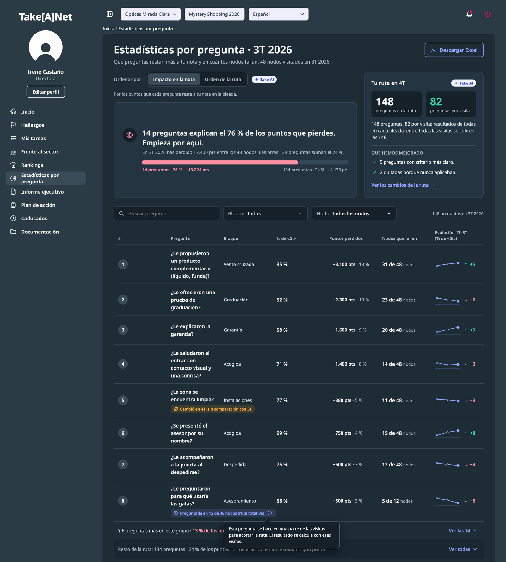This screenshot has height=562, width=506.
Task: Click Inicio breadcrumb link
Action: click(x=108, y=28)
